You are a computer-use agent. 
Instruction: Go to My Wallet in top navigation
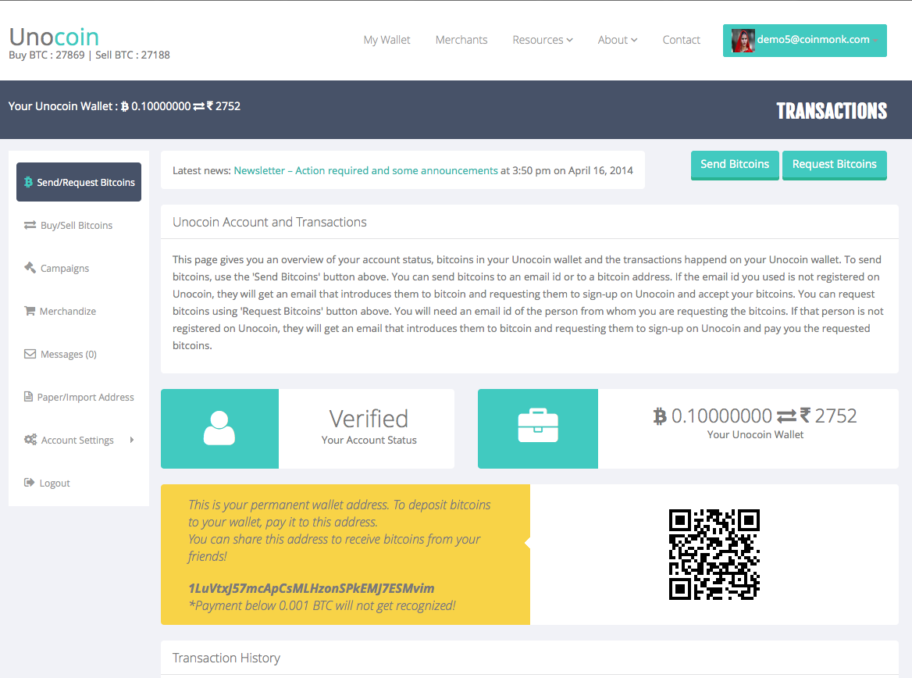click(387, 40)
